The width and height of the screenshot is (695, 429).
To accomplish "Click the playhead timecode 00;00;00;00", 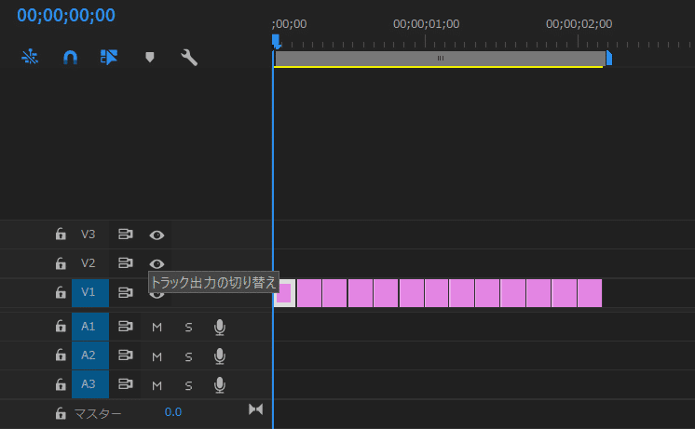I will coord(66,15).
